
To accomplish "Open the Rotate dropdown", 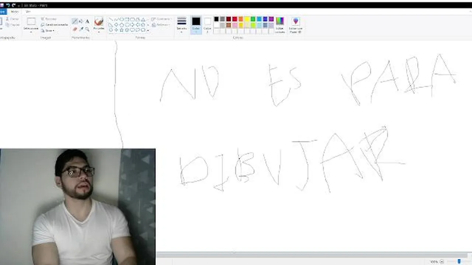I will point(49,31).
